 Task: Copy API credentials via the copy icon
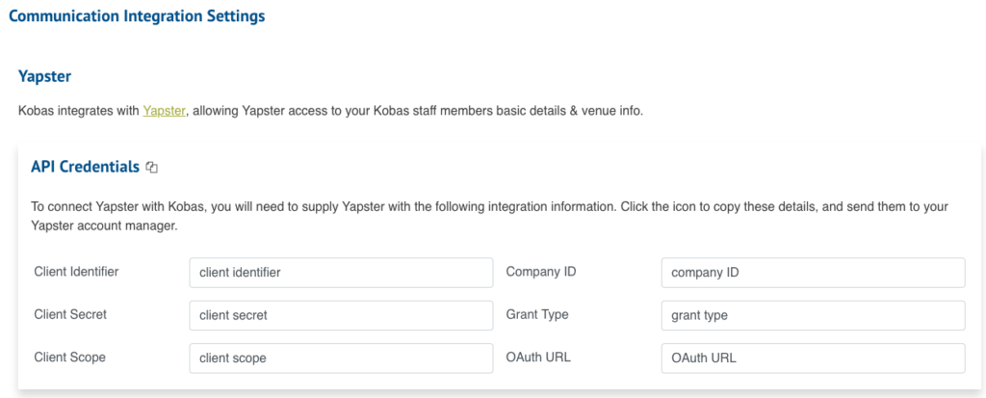(x=151, y=168)
